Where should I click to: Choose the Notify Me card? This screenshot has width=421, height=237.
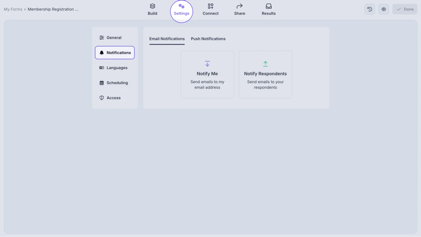tap(207, 75)
